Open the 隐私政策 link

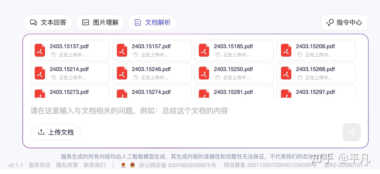point(67,165)
